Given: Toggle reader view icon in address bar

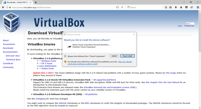Looking at the screenshot, I should (x=117, y=7).
